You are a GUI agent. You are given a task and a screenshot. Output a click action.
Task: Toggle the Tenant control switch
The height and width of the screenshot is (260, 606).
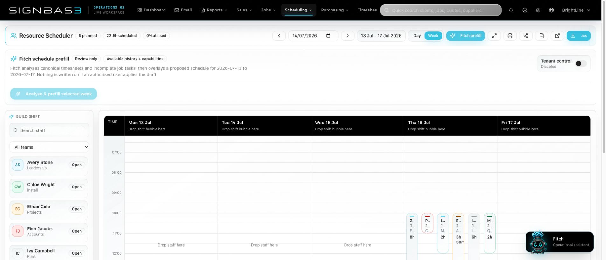coord(581,64)
